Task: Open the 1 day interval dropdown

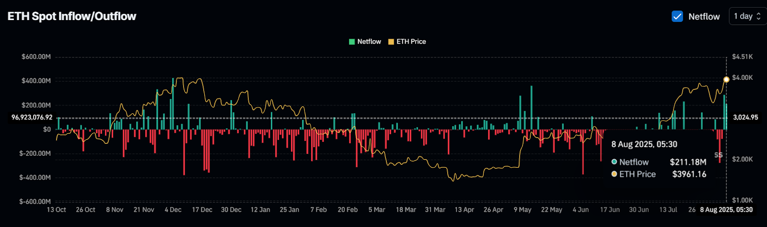Action: [747, 16]
